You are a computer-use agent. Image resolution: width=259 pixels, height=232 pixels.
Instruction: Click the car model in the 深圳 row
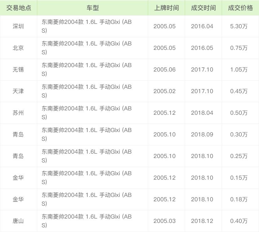point(87,26)
